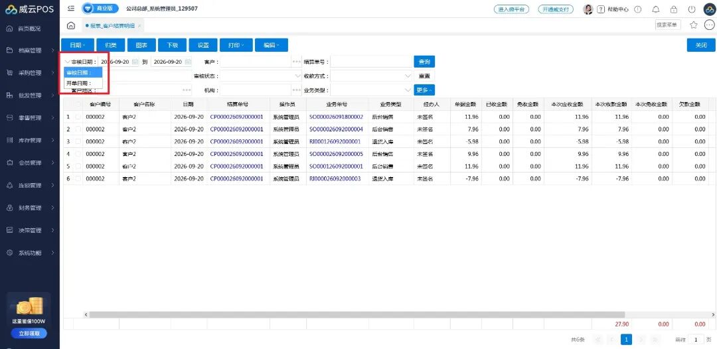Tick the checkbox in row 1
The height and width of the screenshot is (349, 717).
tap(78, 117)
